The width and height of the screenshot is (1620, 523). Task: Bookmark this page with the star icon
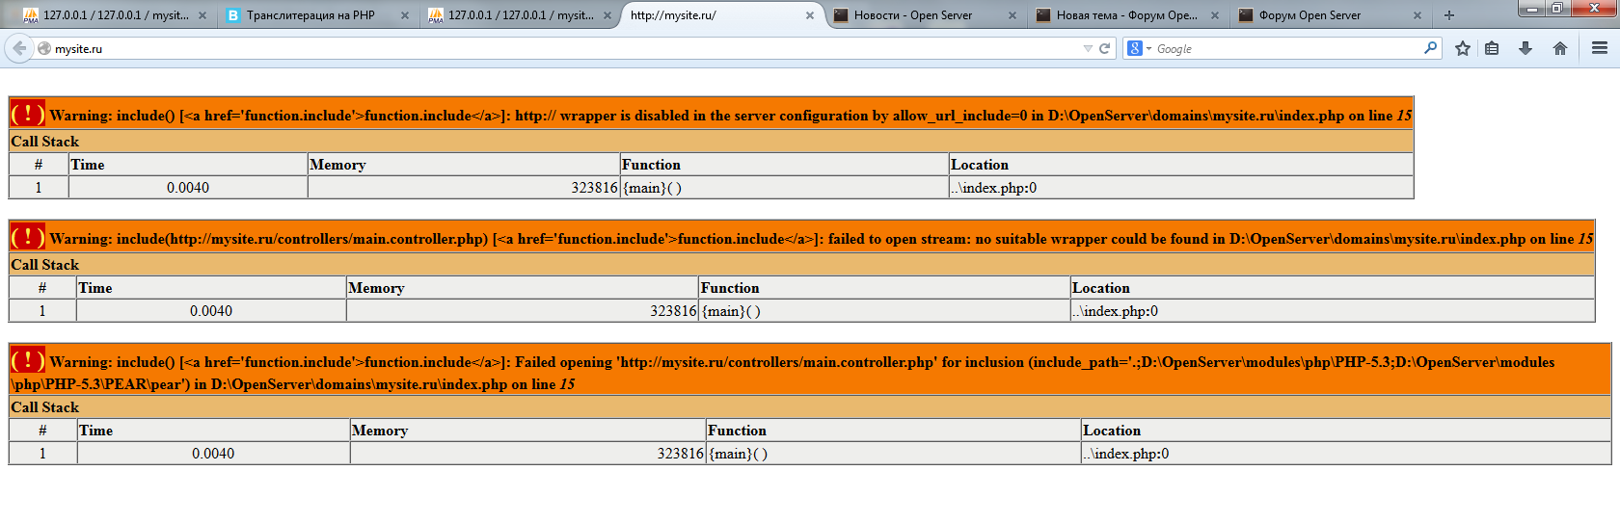pos(1463,48)
